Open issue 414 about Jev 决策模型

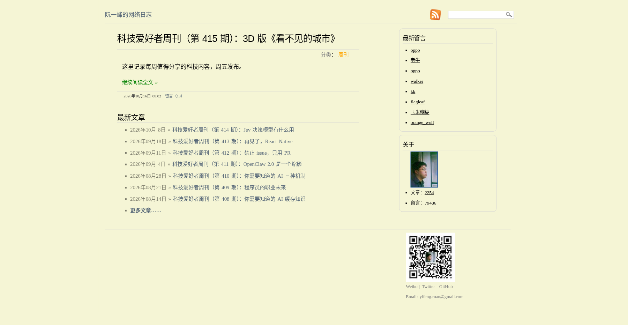pos(233,130)
